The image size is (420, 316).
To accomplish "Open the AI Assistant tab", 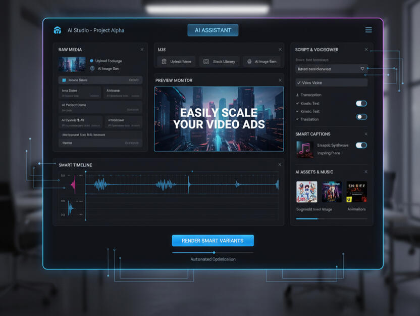I will point(213,30).
